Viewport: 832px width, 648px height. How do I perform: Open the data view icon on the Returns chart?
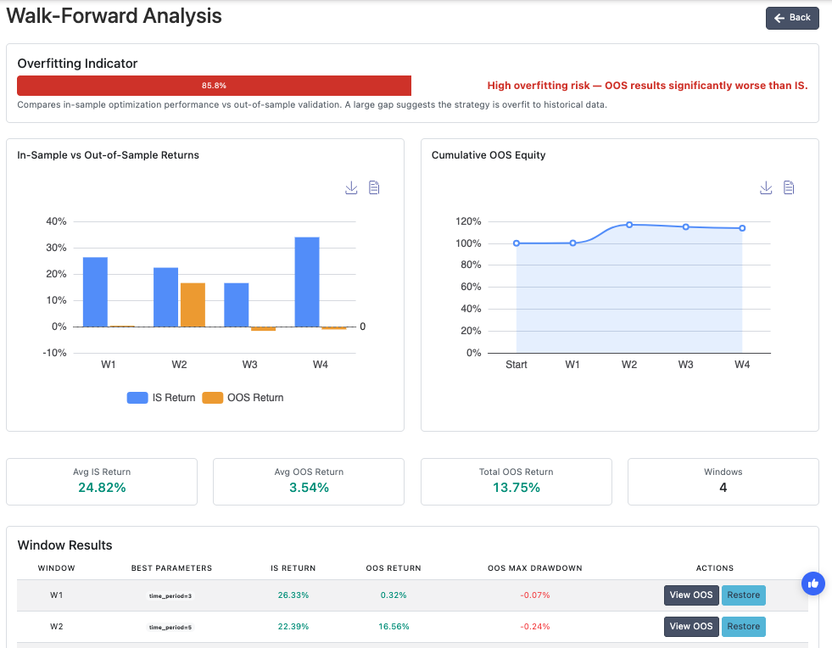point(374,188)
